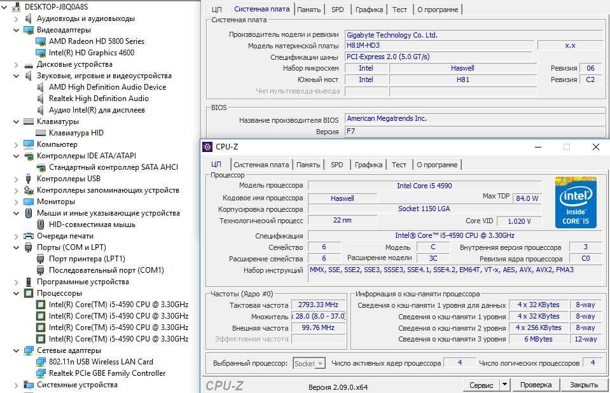Click the Очереди печати printer icon
This screenshot has height=393, width=610.
(29, 236)
